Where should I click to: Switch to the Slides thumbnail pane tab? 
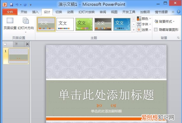coord(5,44)
